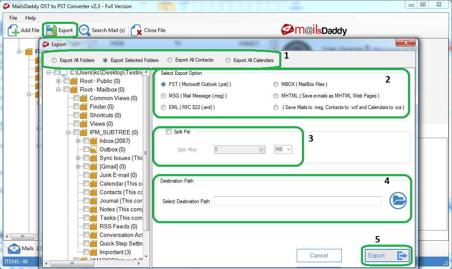Expand the Root - Public tree node
The height and width of the screenshot is (269, 452).
[x=58, y=81]
